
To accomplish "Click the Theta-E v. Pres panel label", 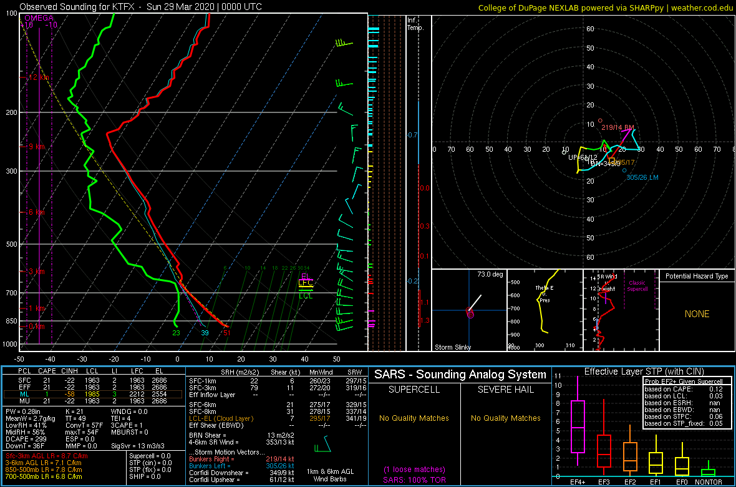I will tap(544, 294).
